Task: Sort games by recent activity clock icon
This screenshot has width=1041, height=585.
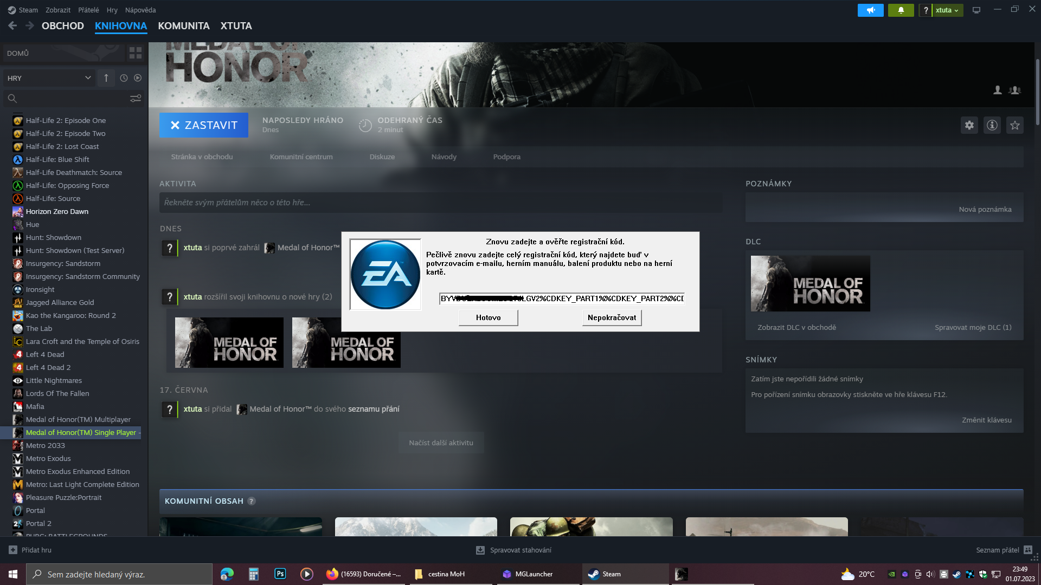Action: point(124,78)
